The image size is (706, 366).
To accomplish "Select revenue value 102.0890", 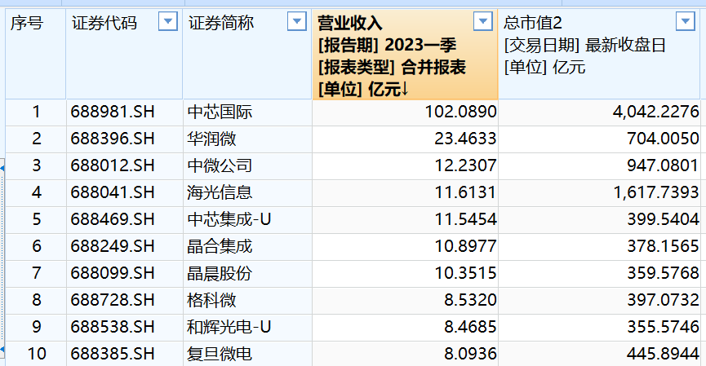I will (460, 112).
